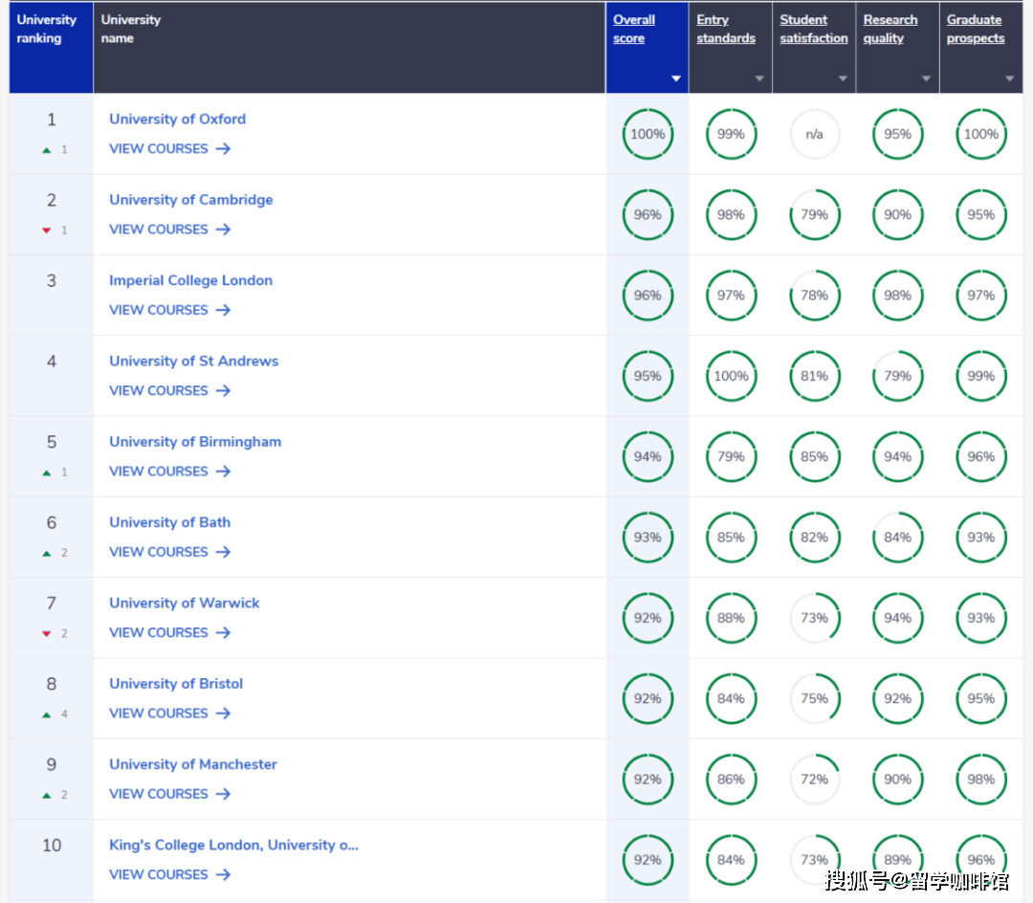1033x903 pixels.
Task: View courses for University of St Andrews
Action: click(170, 390)
